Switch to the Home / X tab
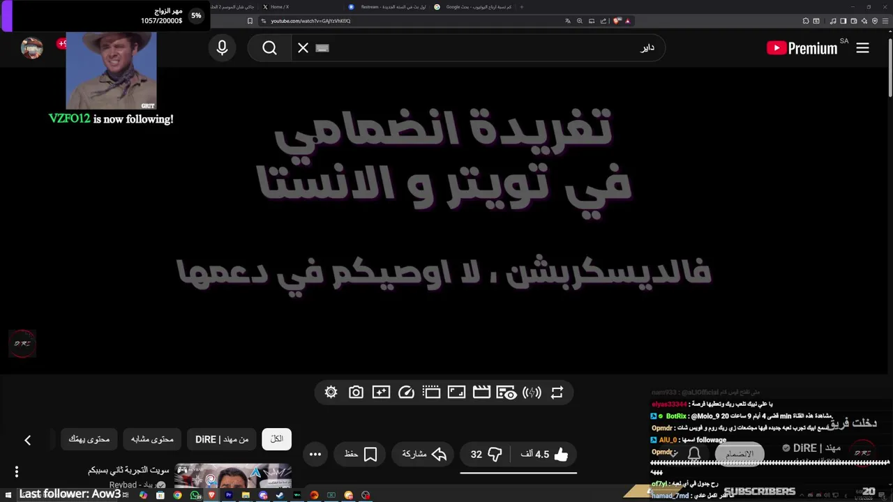The image size is (893, 502). pyautogui.click(x=280, y=7)
